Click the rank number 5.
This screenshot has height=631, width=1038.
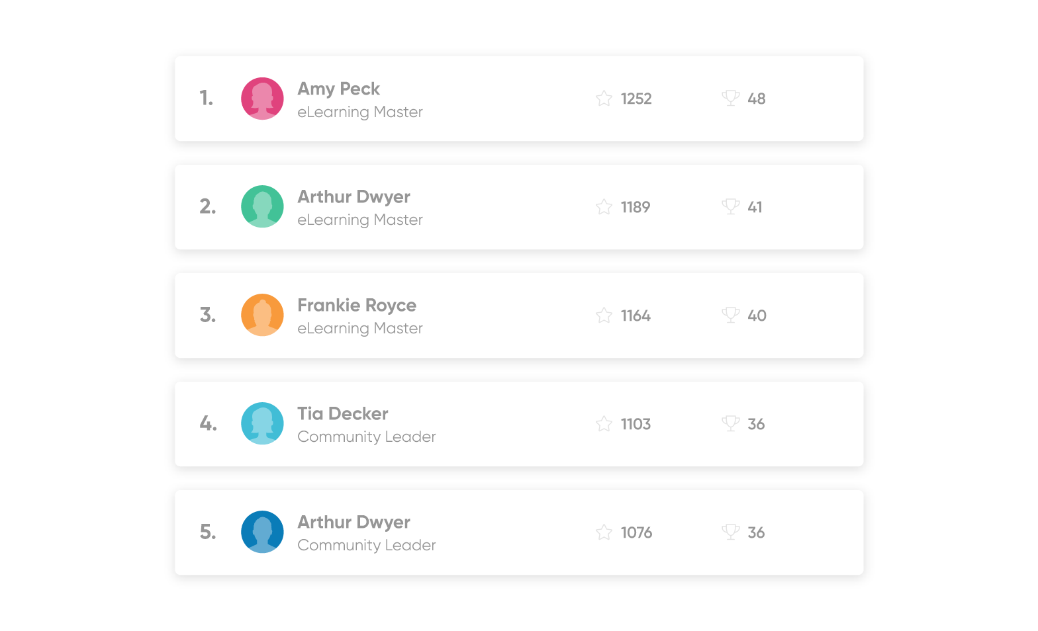[x=208, y=532]
